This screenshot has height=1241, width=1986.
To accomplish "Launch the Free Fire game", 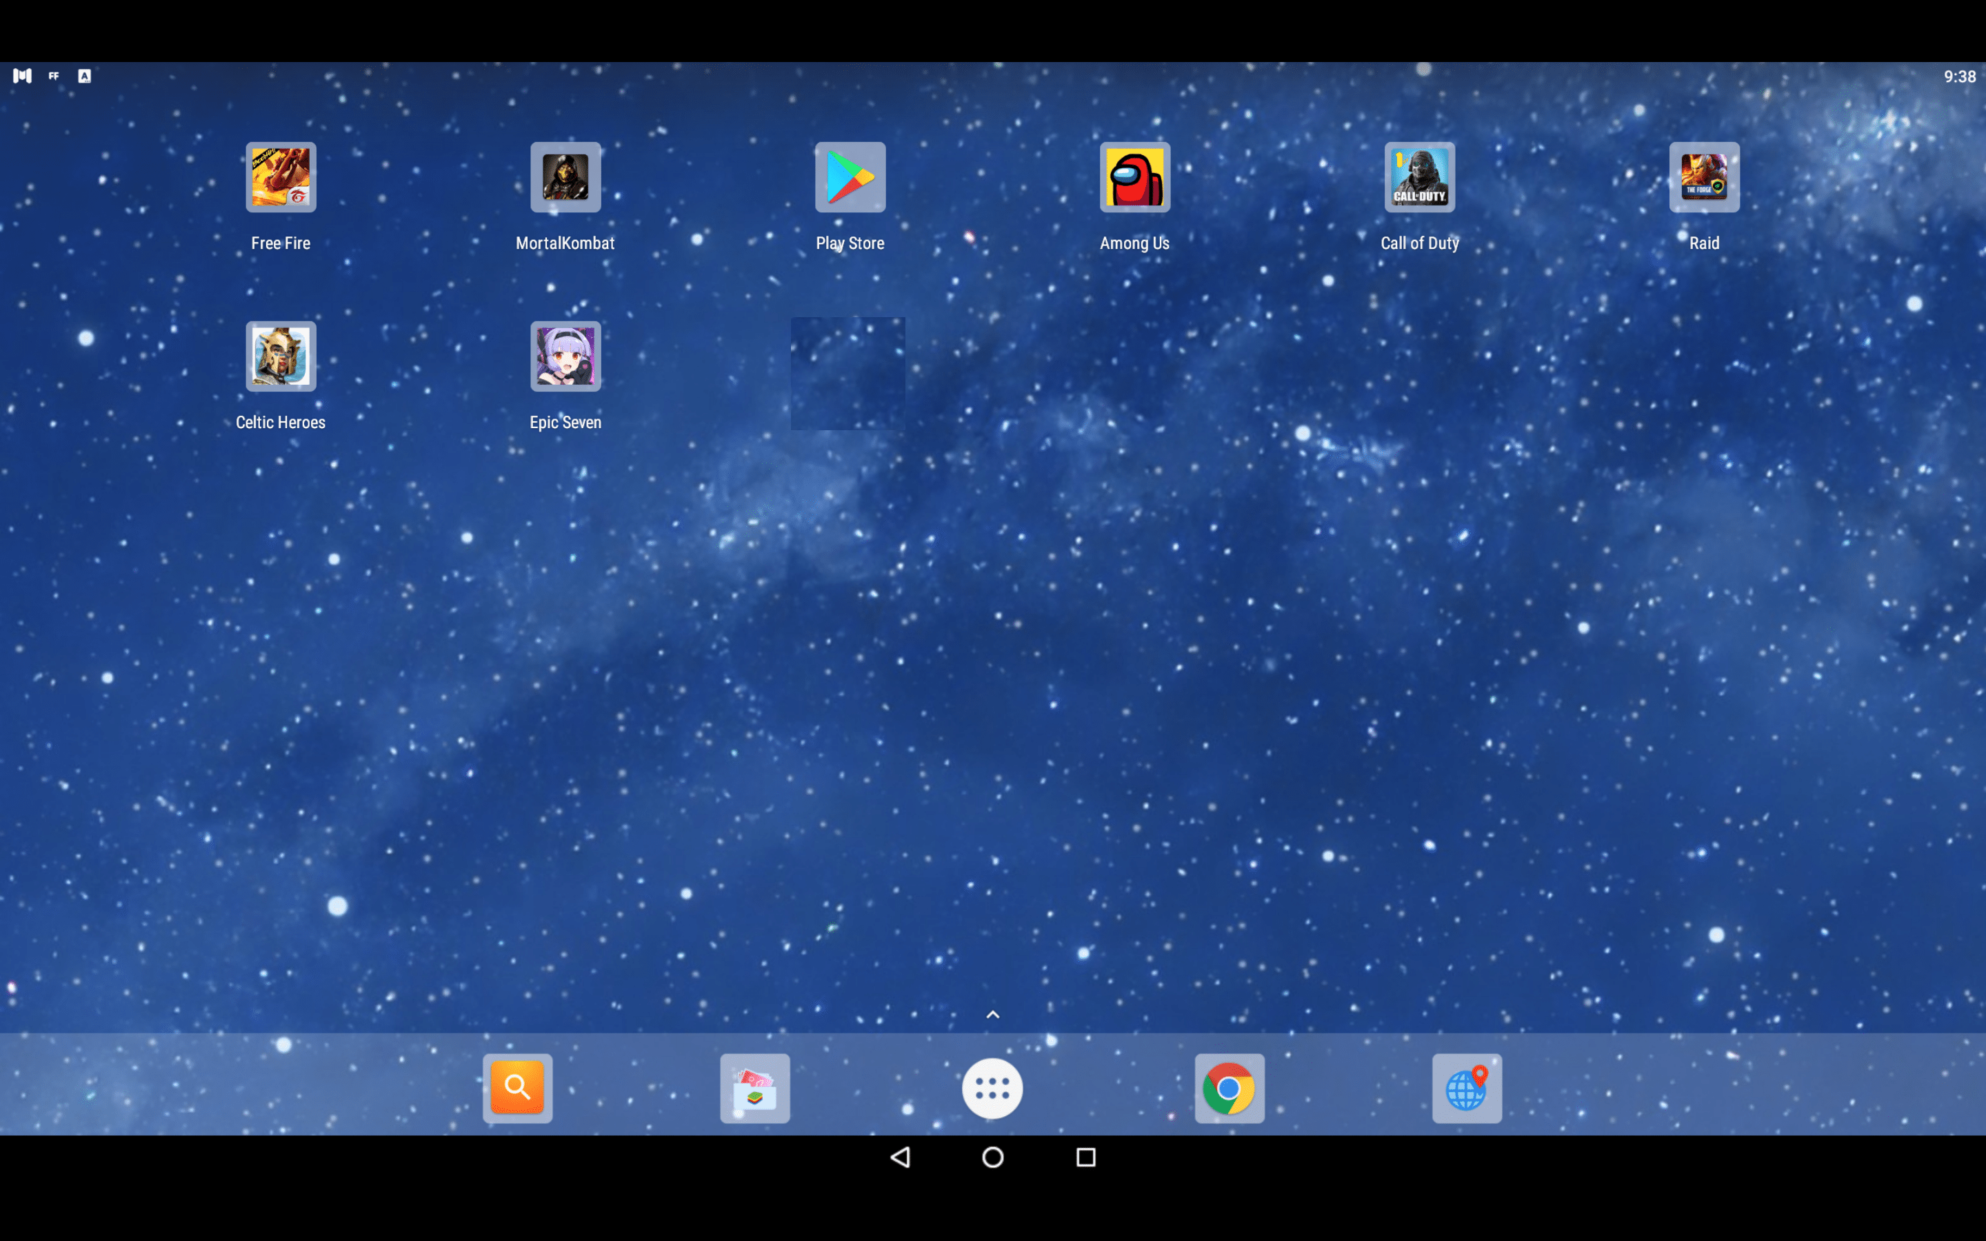I will click(x=281, y=177).
